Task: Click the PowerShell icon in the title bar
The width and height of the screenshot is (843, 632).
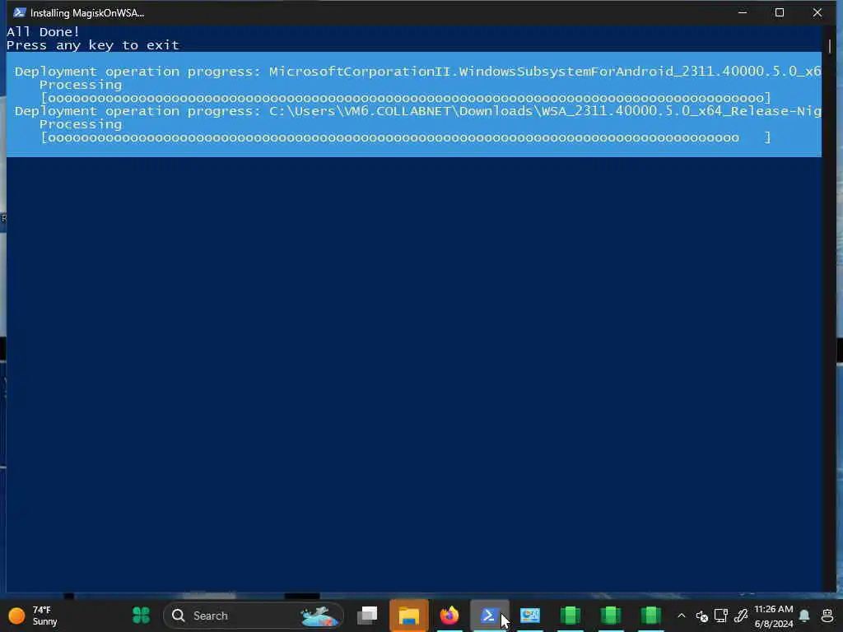Action: (x=20, y=12)
